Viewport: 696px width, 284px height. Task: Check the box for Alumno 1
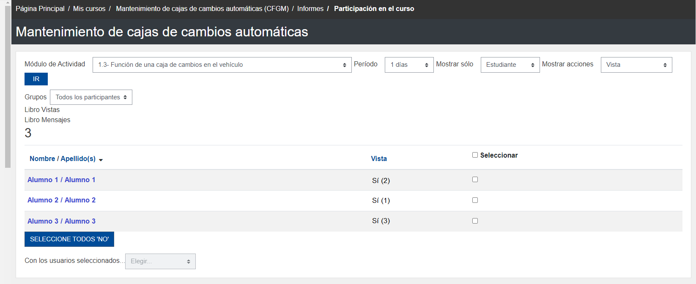tap(475, 180)
